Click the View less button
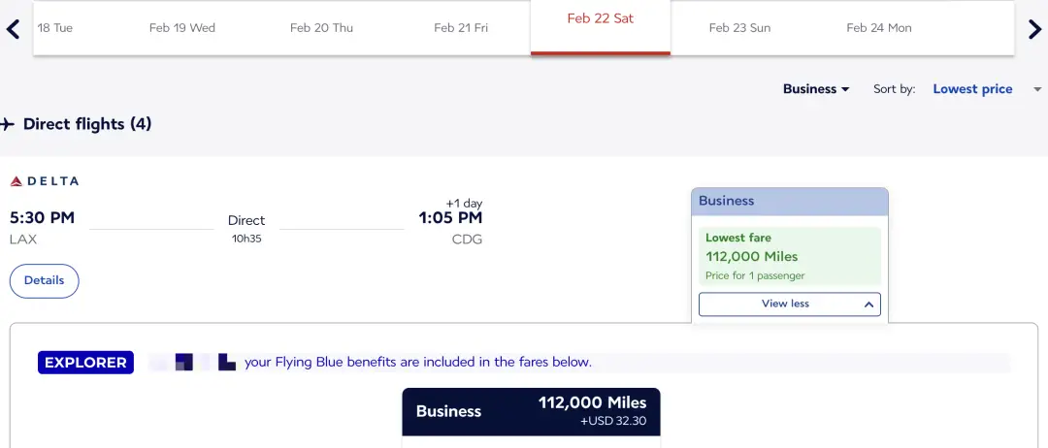The image size is (1048, 448). [x=785, y=304]
